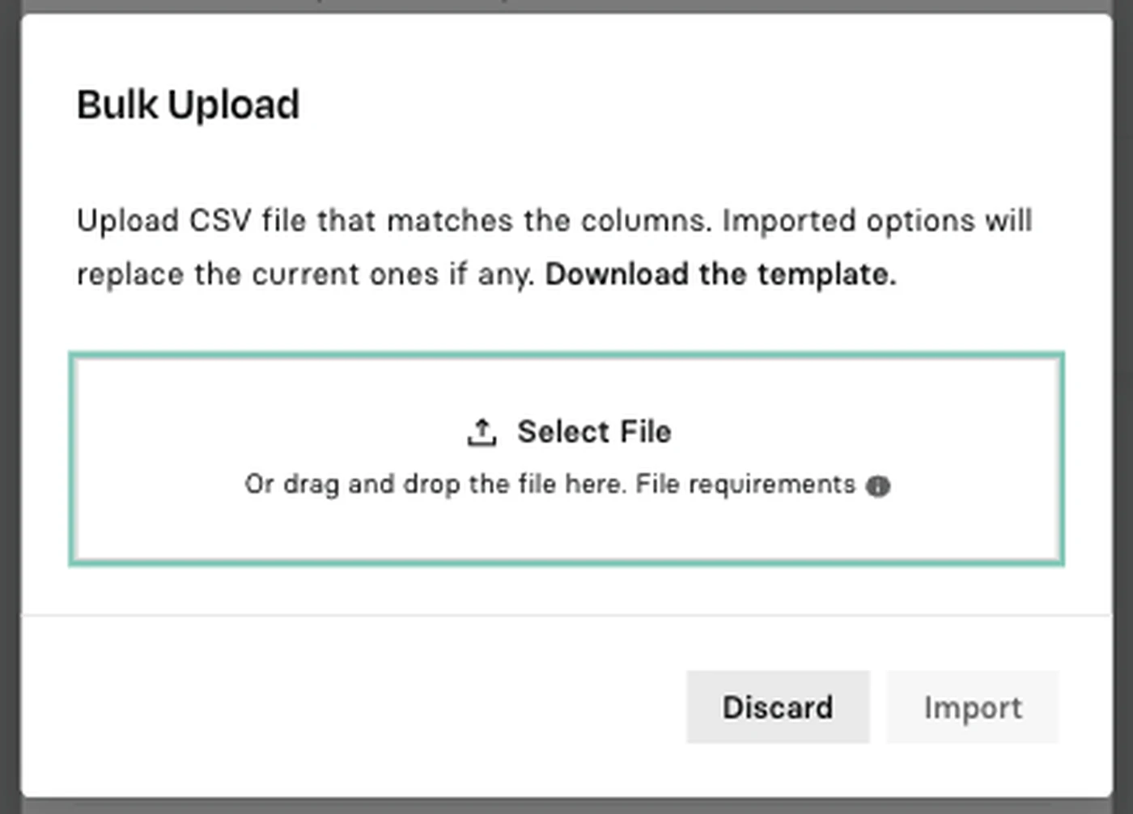The height and width of the screenshot is (814, 1133).
Task: Click the divider line above the Discard button
Action: pyautogui.click(x=566, y=615)
